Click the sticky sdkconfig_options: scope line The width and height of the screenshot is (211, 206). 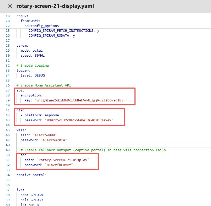tap(42, 26)
